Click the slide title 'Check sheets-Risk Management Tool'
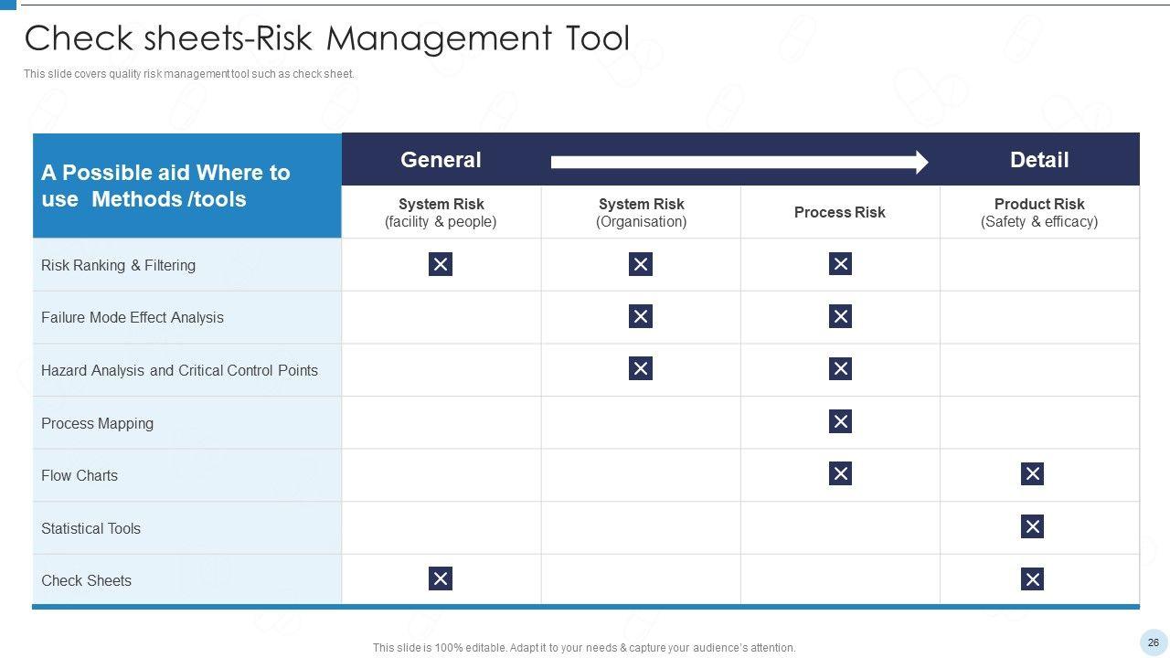This screenshot has width=1170, height=658. point(326,39)
